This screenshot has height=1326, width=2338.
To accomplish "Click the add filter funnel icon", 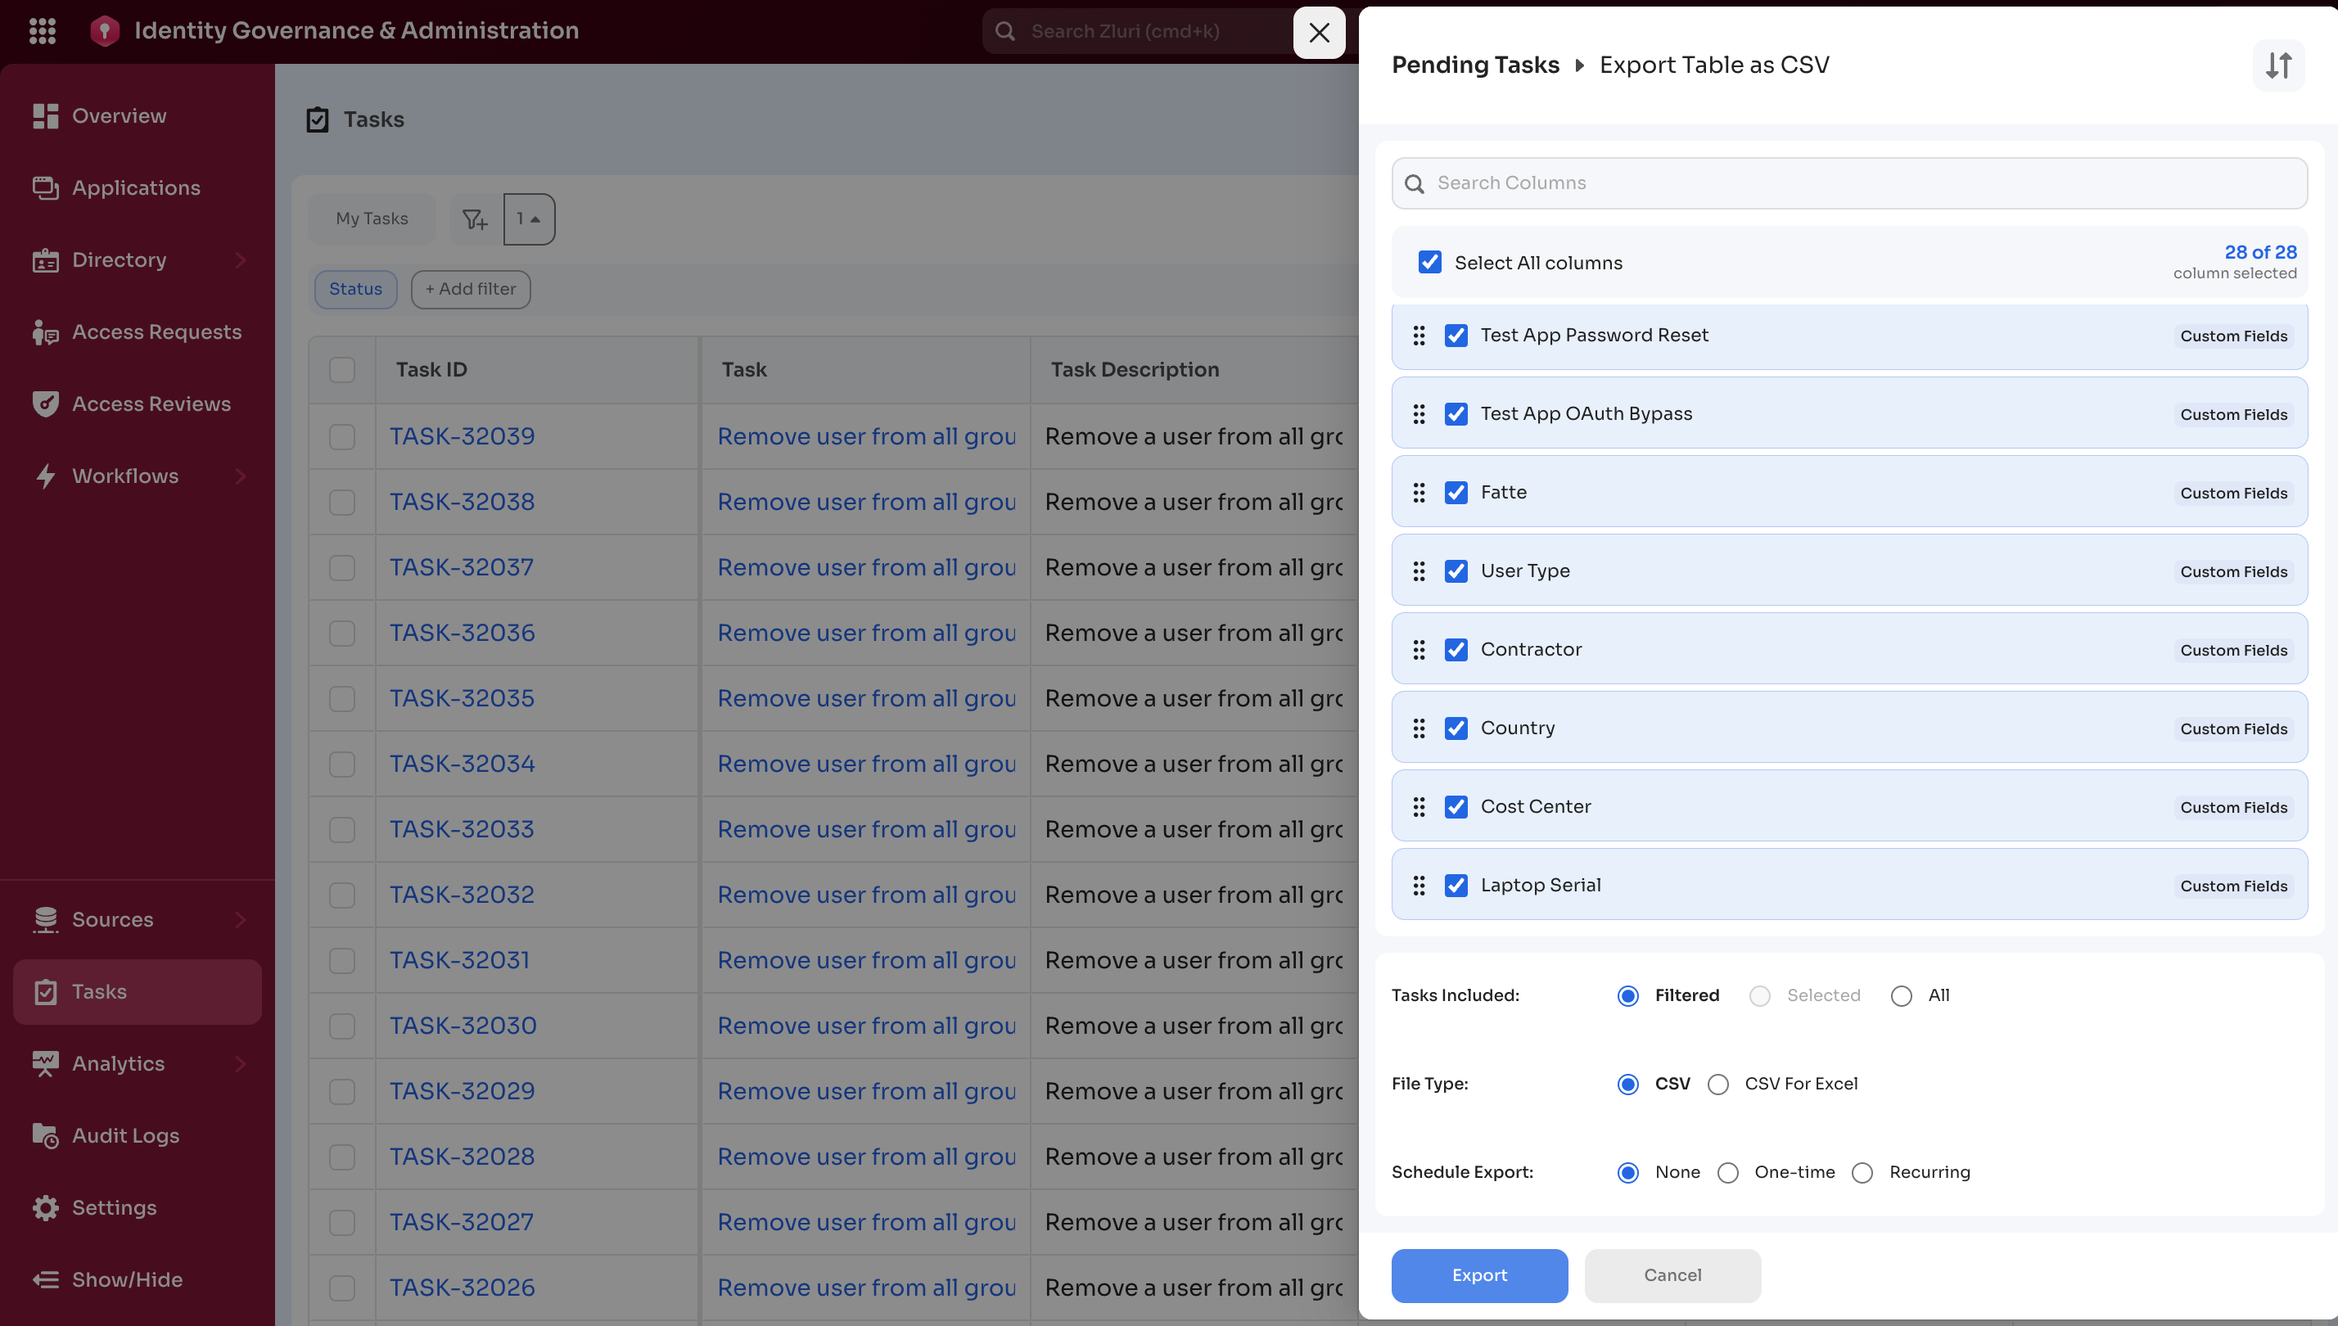I will point(475,219).
